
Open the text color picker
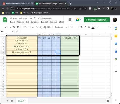click(x=93, y=27)
